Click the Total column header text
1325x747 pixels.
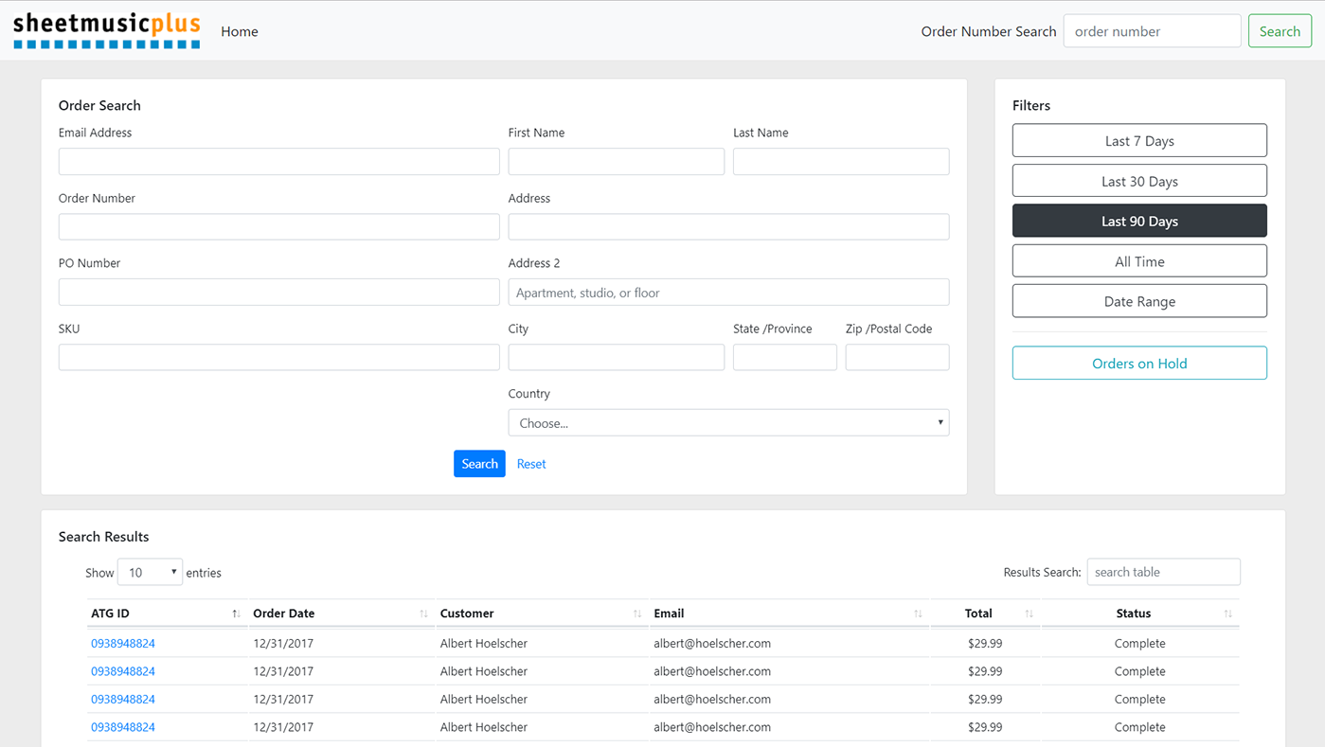tap(978, 614)
